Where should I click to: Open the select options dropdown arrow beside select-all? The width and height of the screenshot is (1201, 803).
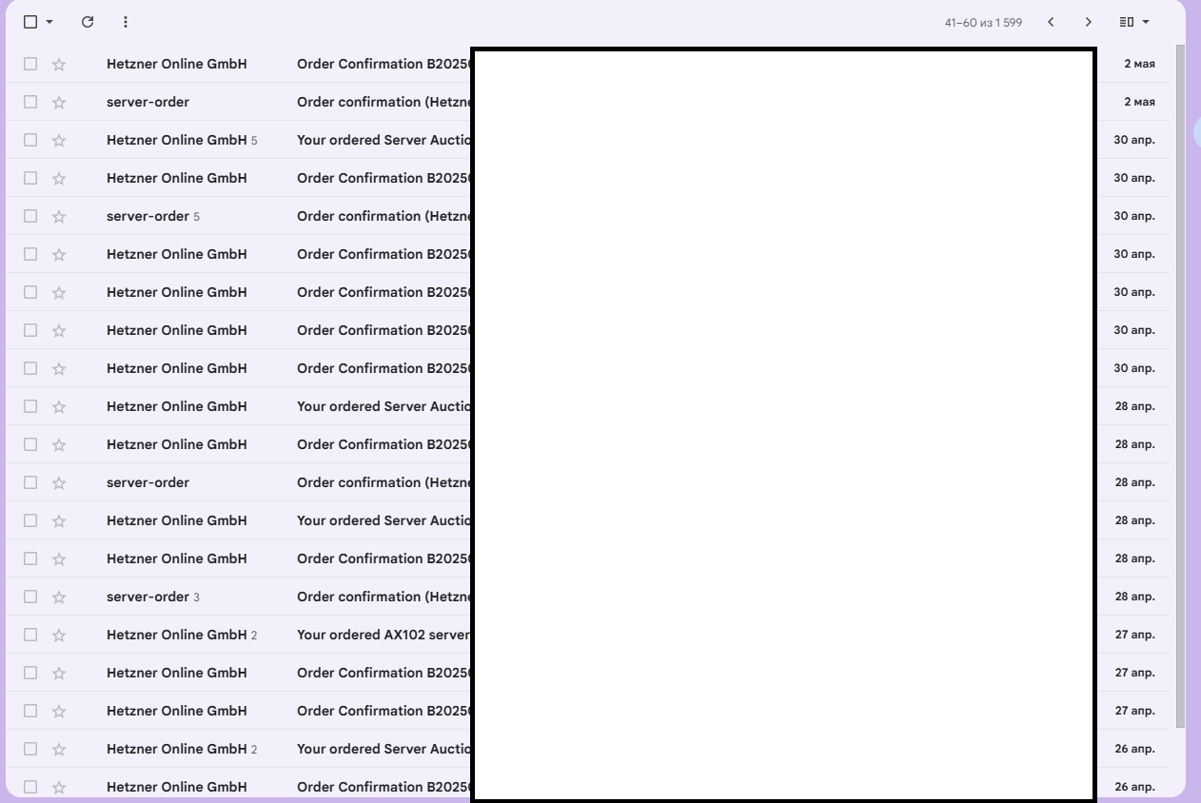pyautogui.click(x=49, y=22)
